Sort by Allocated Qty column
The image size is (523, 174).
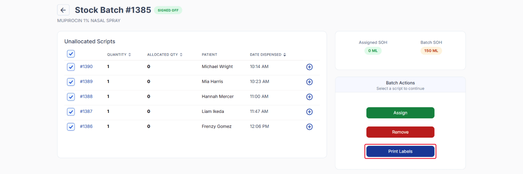tap(165, 55)
